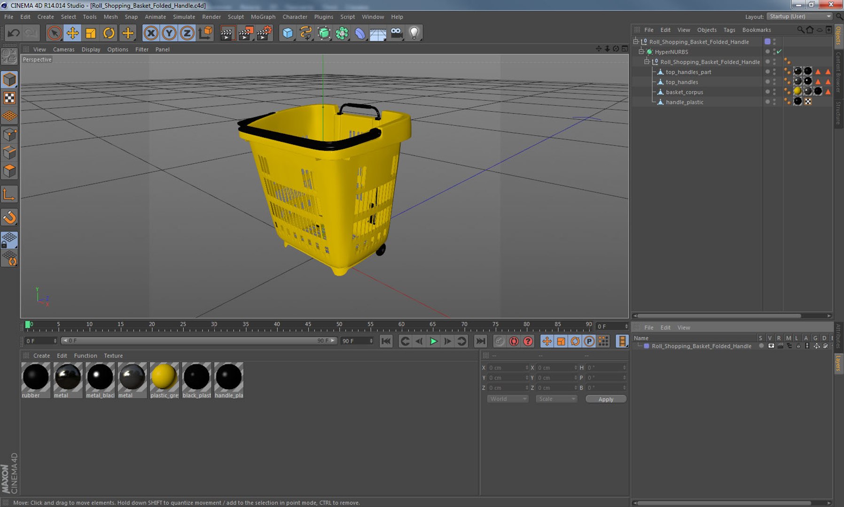Click the Coordinate System icon

point(205,33)
